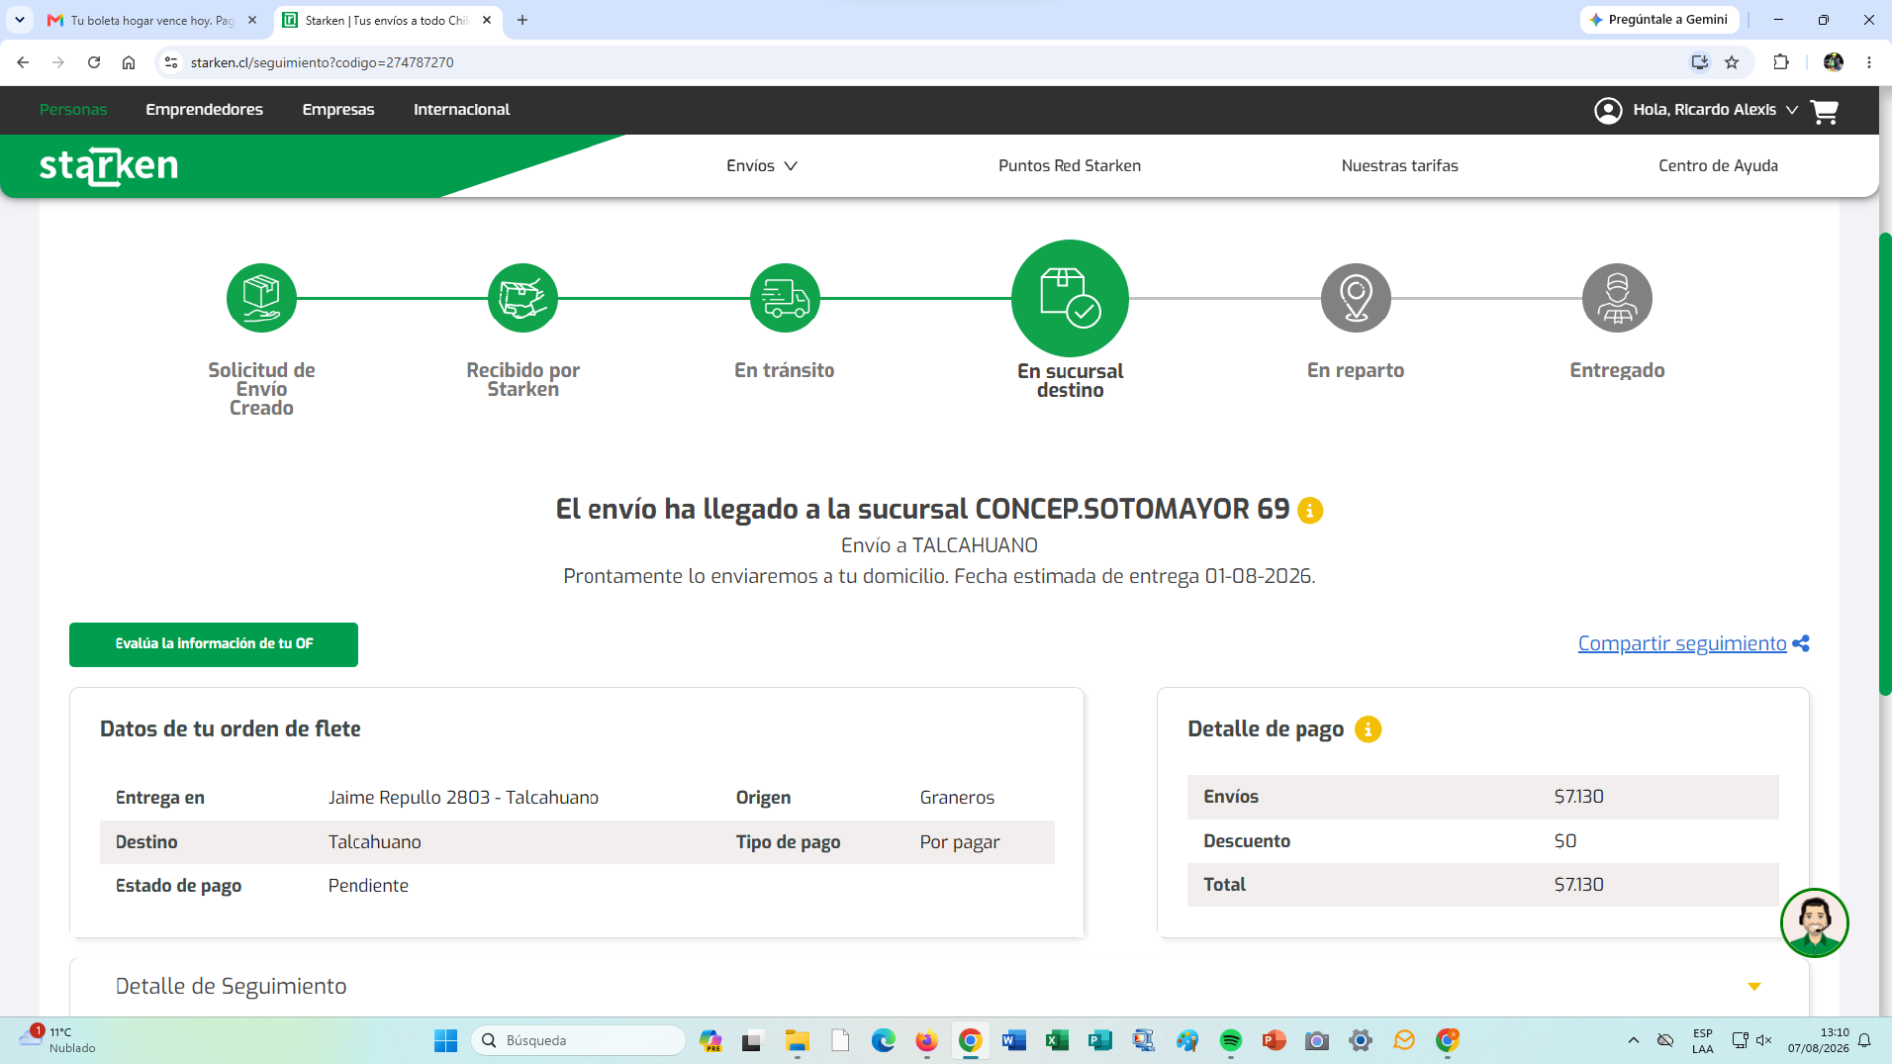Open File Explorer from the taskbar

pyautogui.click(x=797, y=1041)
